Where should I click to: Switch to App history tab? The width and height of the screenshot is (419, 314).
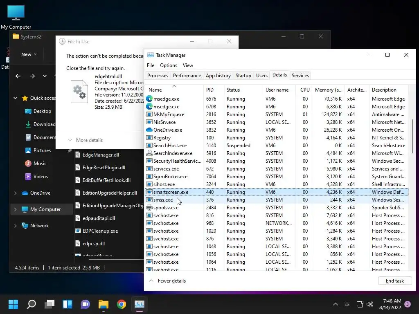tap(218, 76)
